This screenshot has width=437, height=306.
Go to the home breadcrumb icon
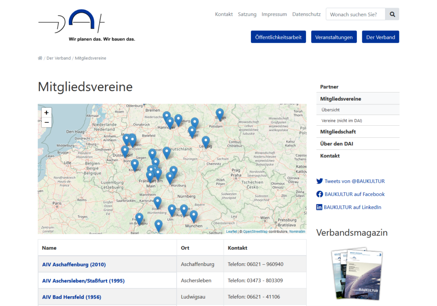[40, 58]
